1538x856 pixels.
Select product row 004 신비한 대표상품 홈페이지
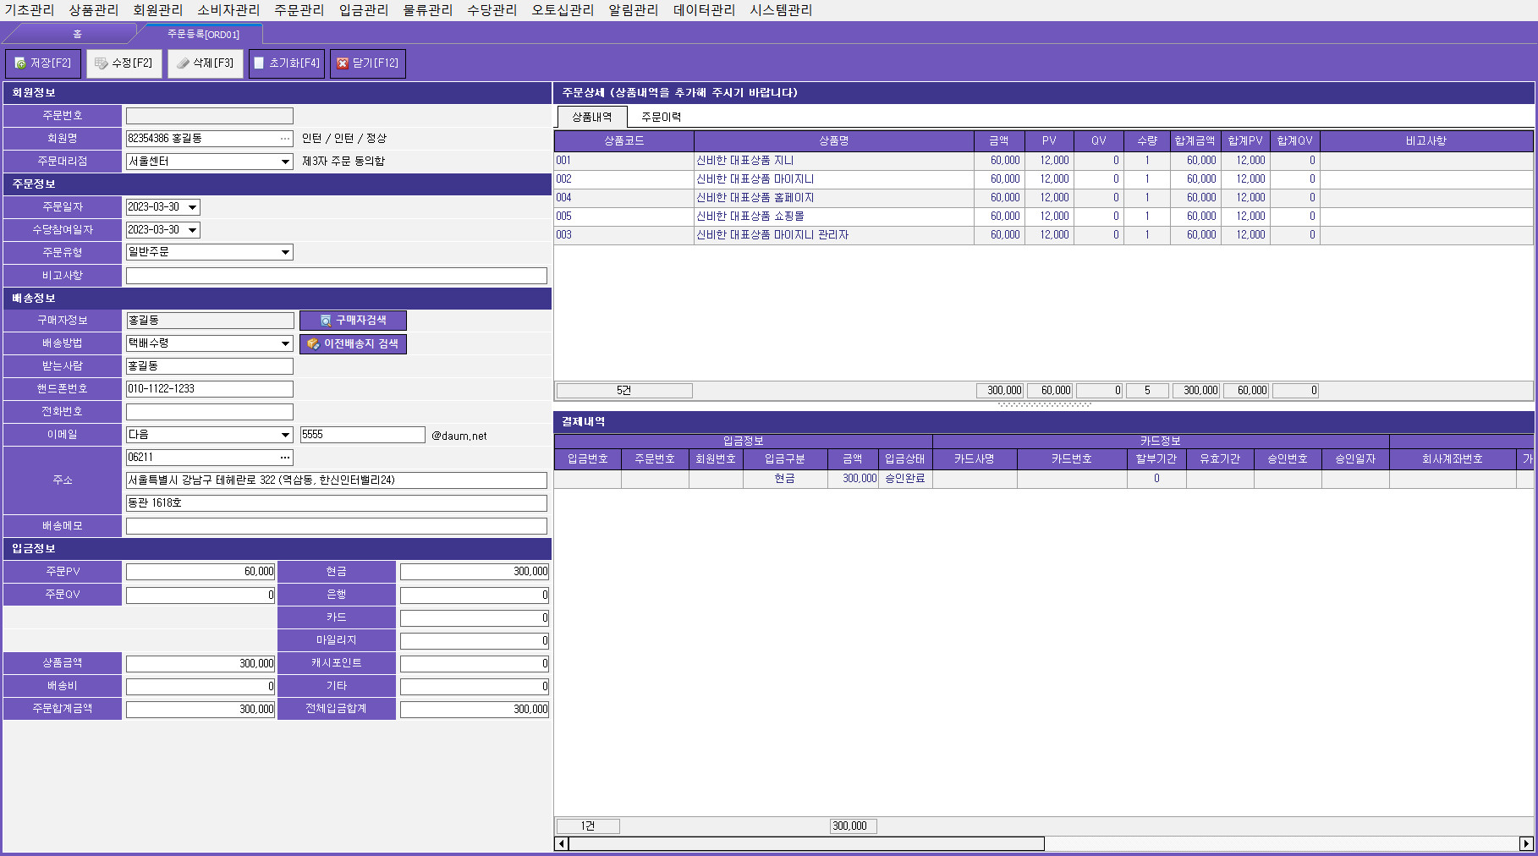point(1043,198)
